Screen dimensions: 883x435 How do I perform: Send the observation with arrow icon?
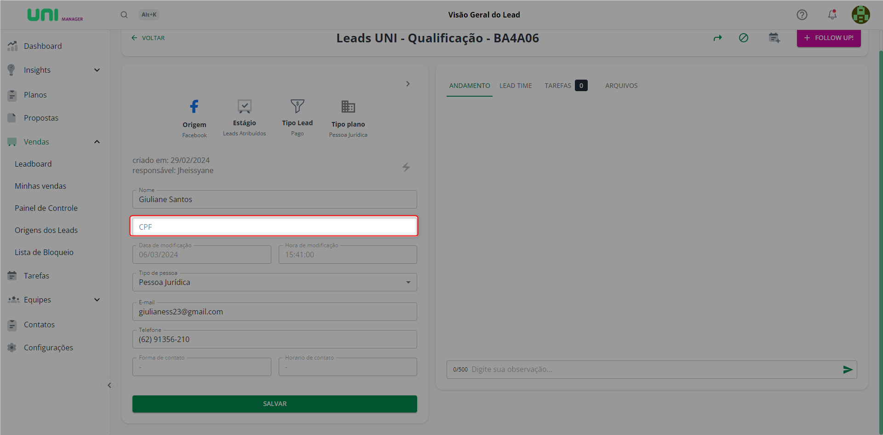coord(847,370)
